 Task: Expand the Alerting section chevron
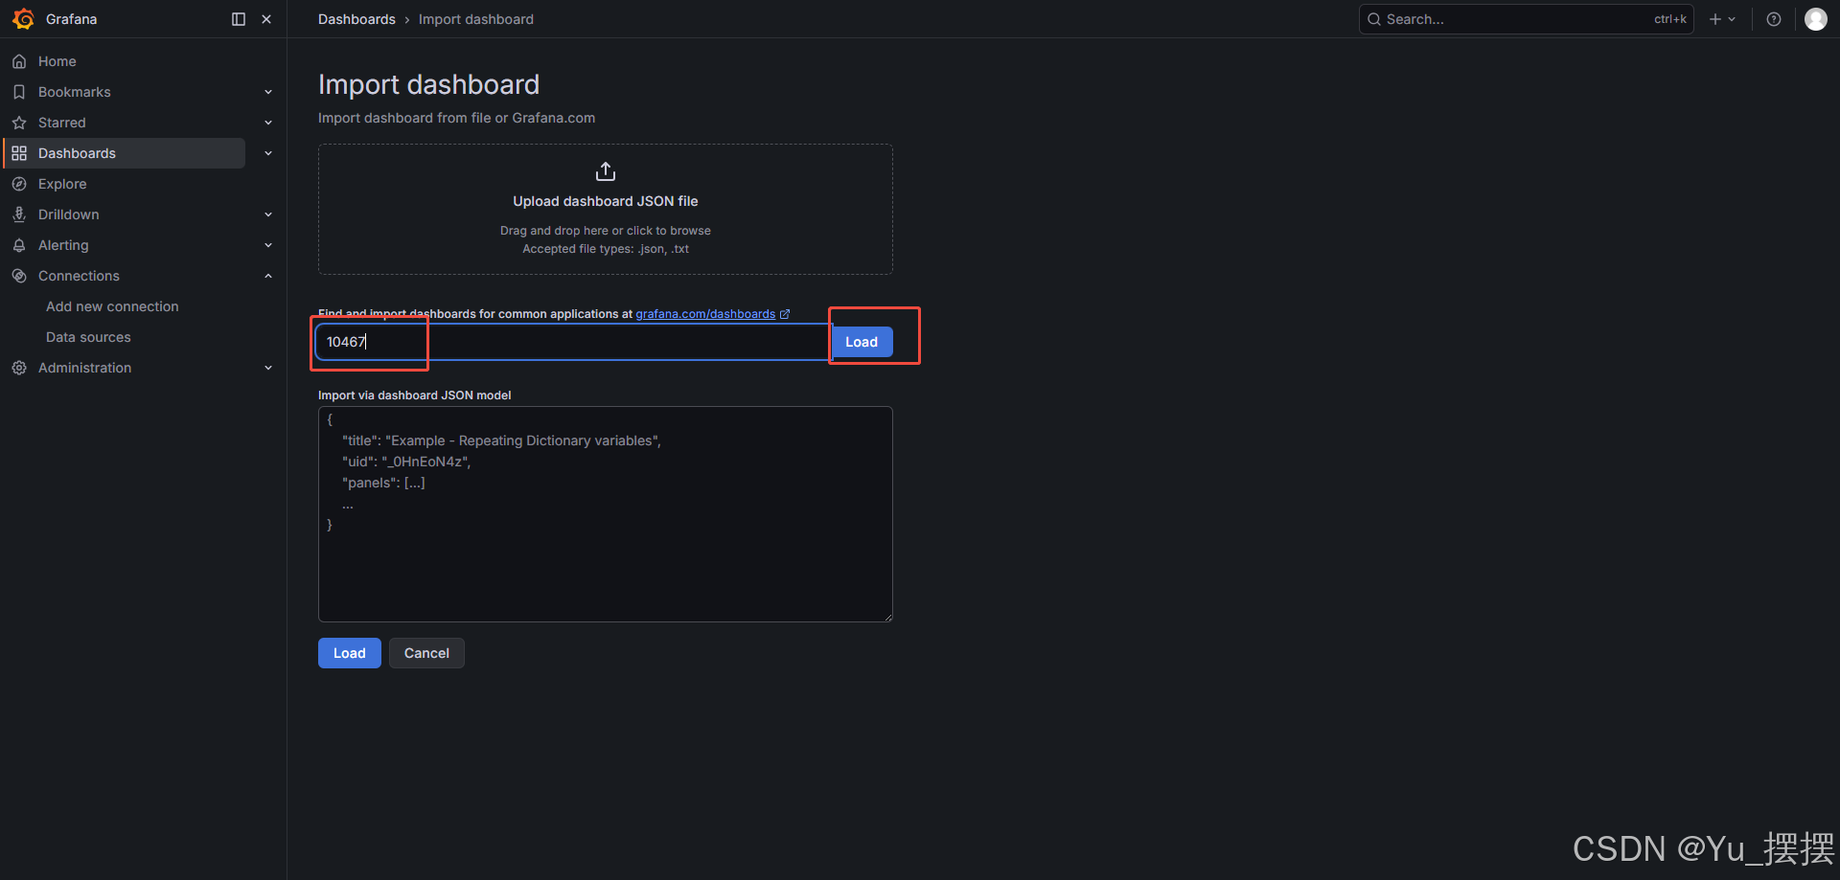click(x=268, y=245)
